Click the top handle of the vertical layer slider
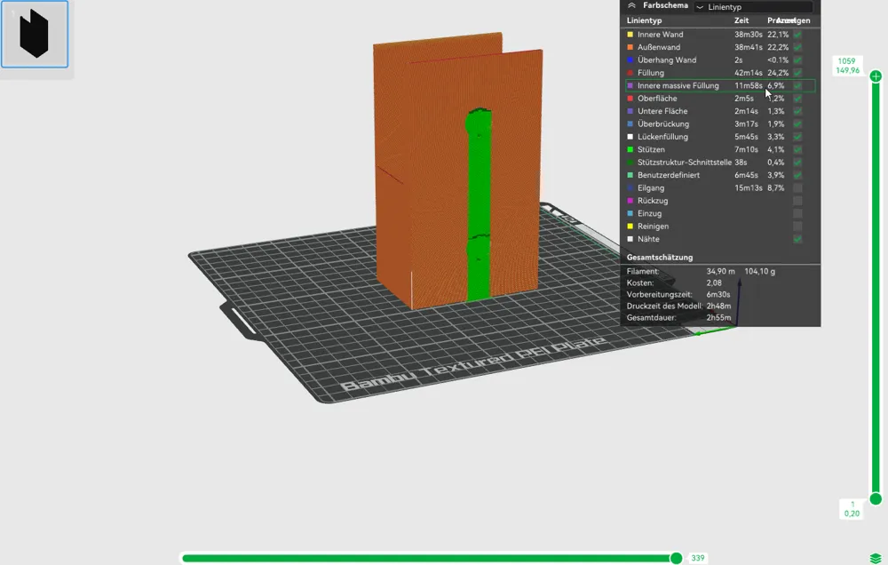 click(876, 76)
